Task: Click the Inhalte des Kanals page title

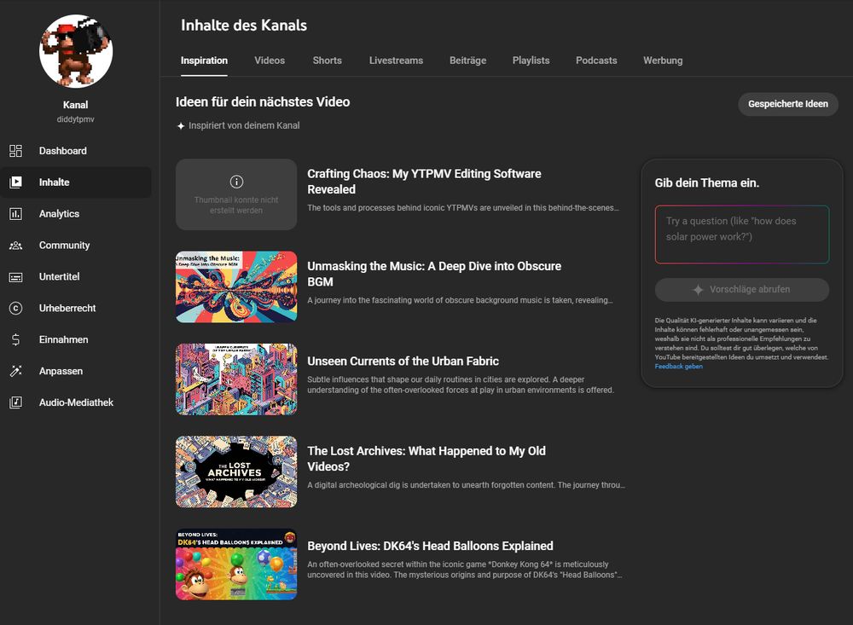Action: tap(244, 26)
